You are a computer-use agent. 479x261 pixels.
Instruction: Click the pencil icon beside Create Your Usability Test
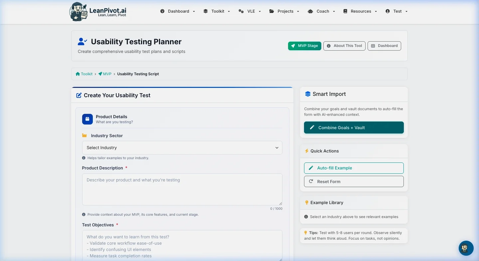[x=79, y=95]
